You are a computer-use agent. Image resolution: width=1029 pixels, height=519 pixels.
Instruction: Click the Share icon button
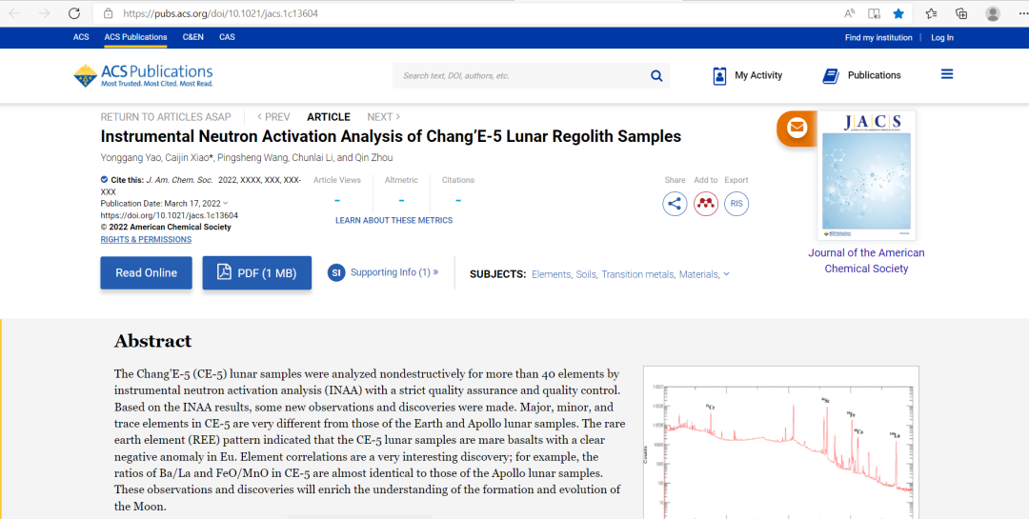pos(675,204)
